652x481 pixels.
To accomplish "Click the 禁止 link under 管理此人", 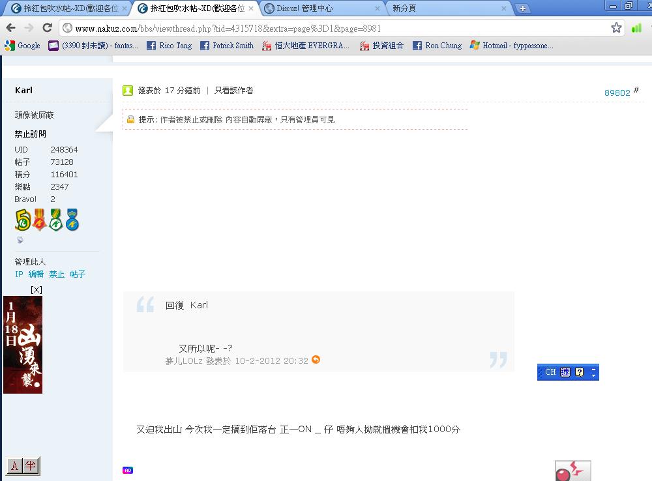I will [57, 274].
